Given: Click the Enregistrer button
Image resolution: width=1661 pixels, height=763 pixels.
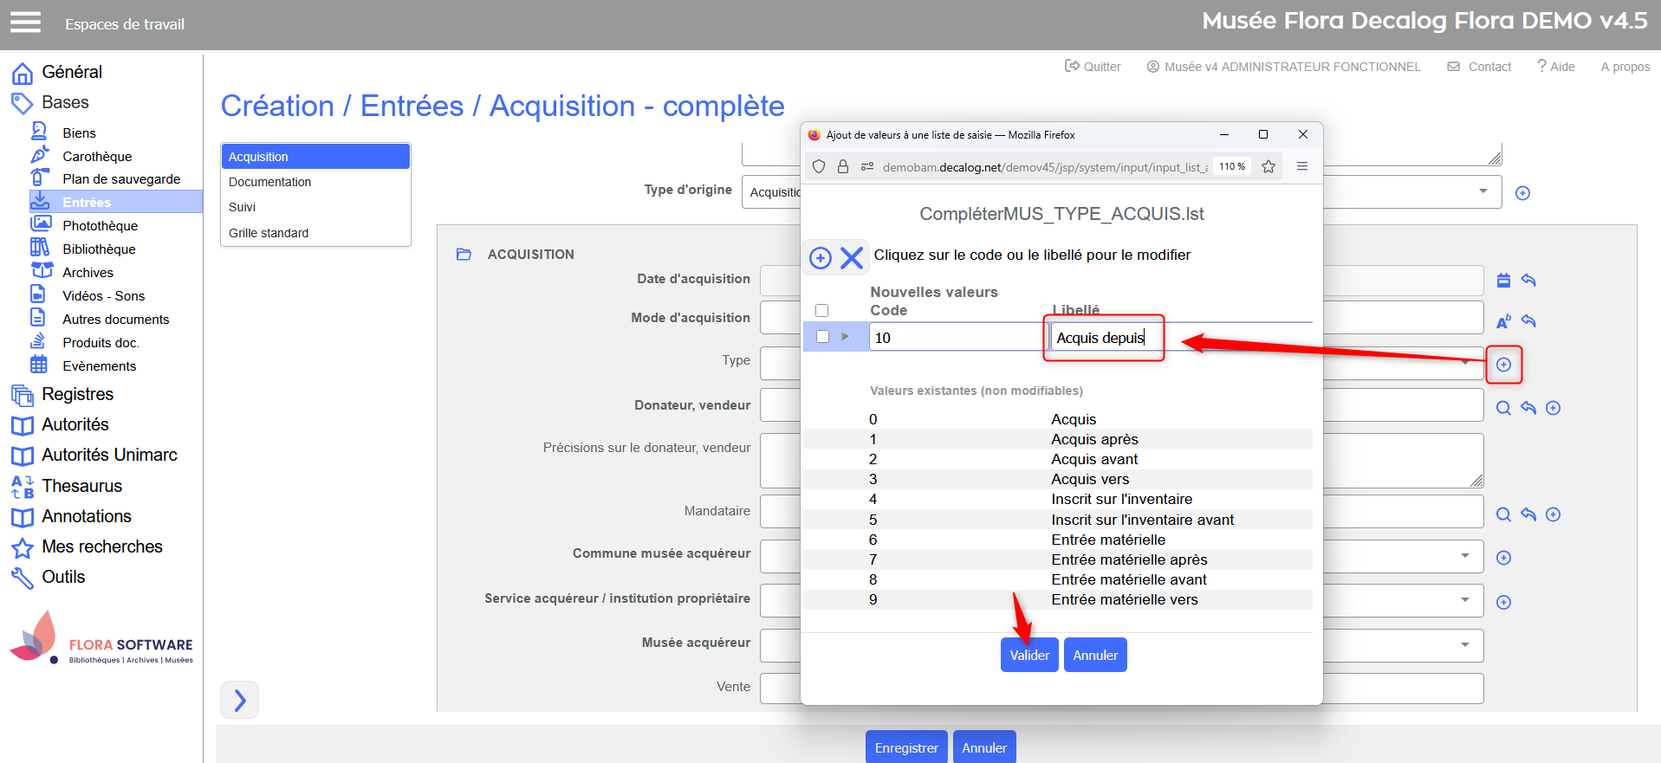Looking at the screenshot, I should pyautogui.click(x=905, y=747).
